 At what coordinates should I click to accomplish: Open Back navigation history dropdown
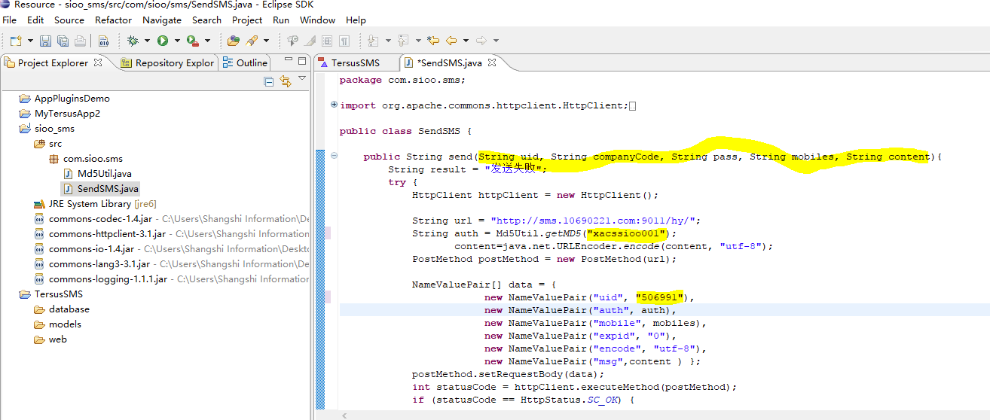click(x=466, y=41)
